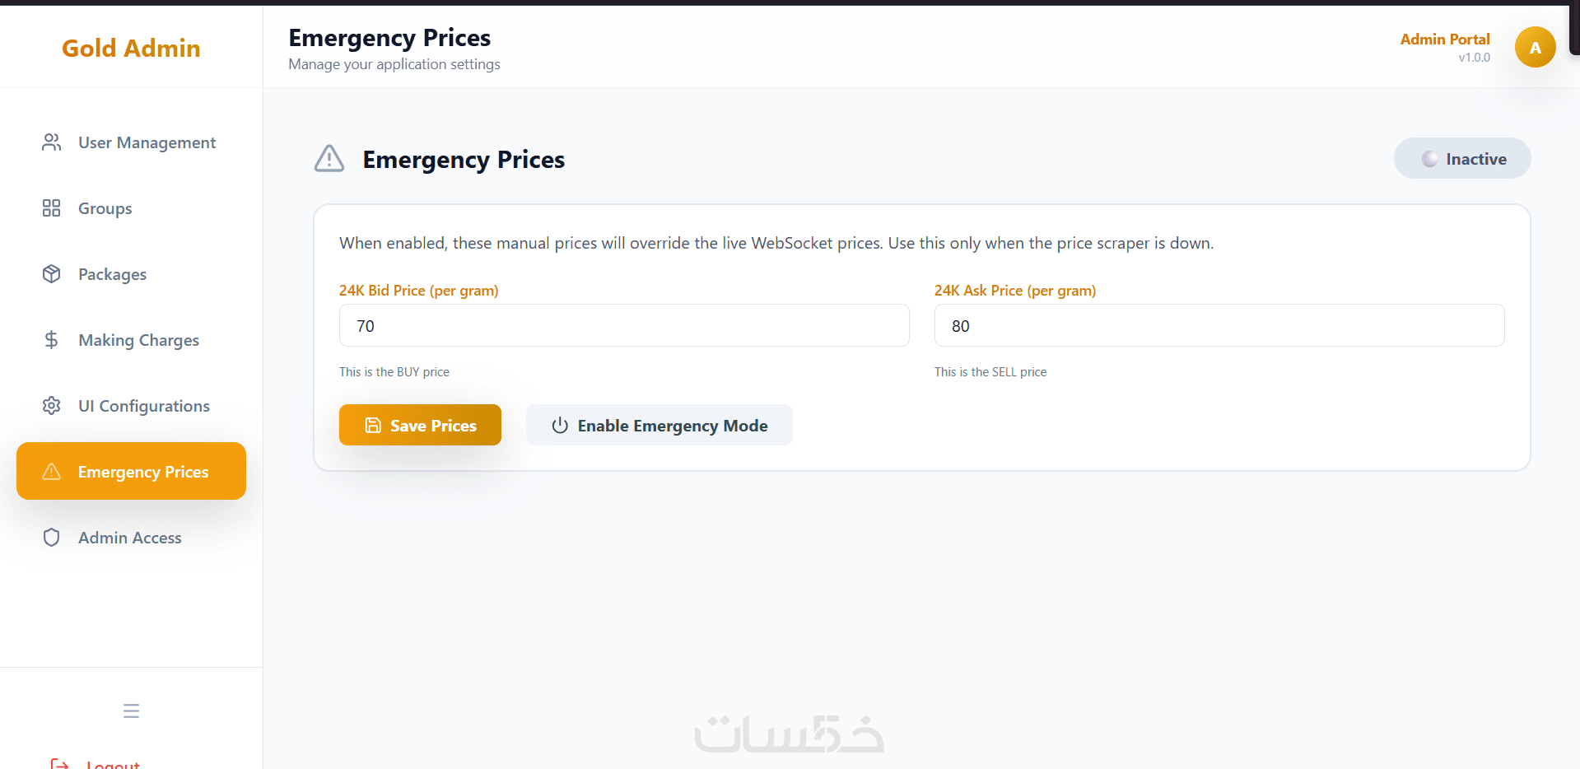1580x769 pixels.
Task: Go to Making Charges section
Action: [138, 340]
